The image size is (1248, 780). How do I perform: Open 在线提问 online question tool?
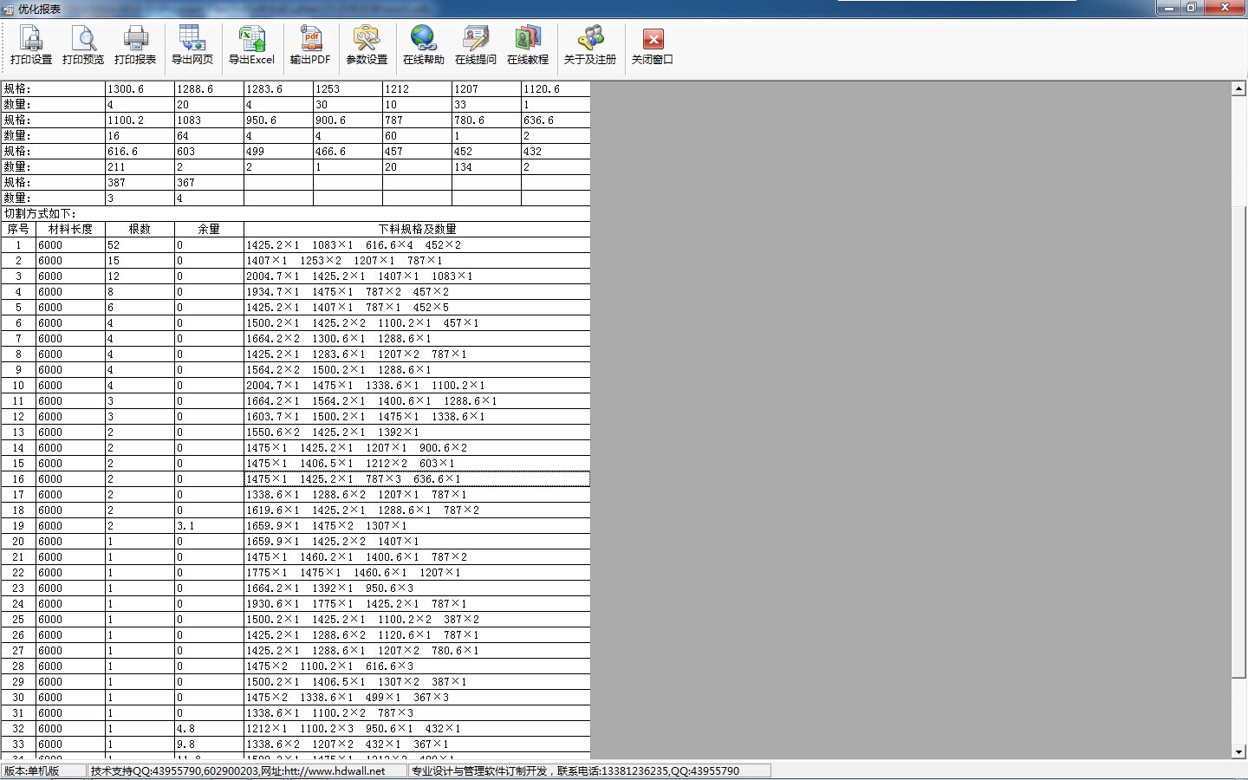tap(476, 45)
